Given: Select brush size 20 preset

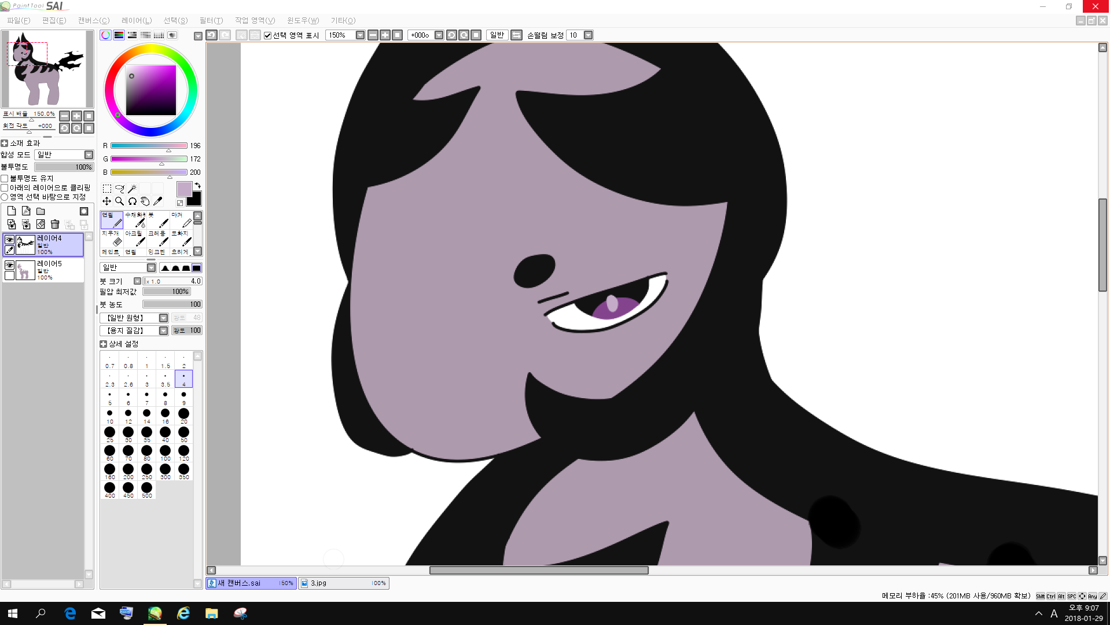Looking at the screenshot, I should (x=183, y=414).
